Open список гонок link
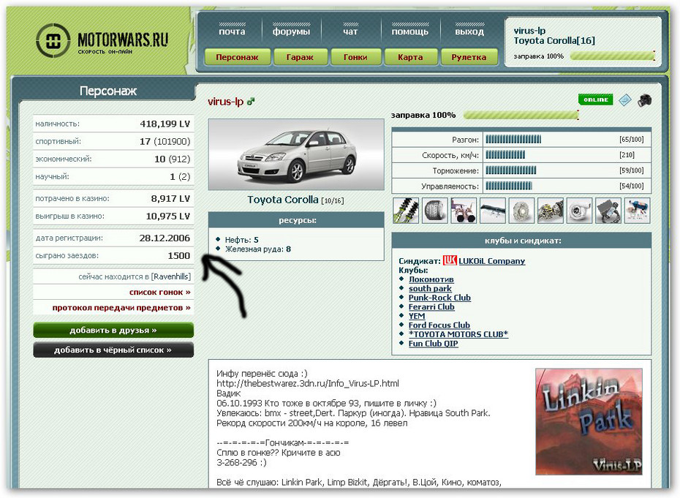The height and width of the screenshot is (498, 680). [159, 293]
